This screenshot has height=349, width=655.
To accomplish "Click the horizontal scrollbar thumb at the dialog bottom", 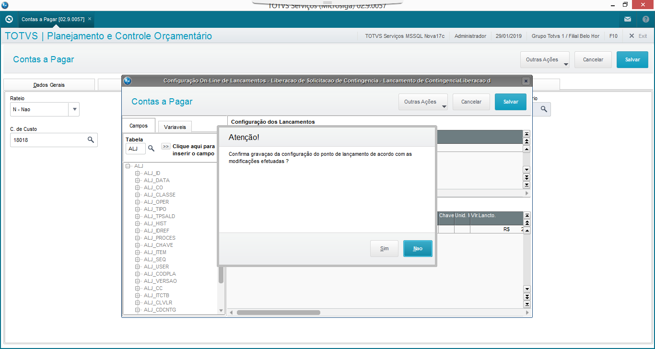I will (279, 313).
